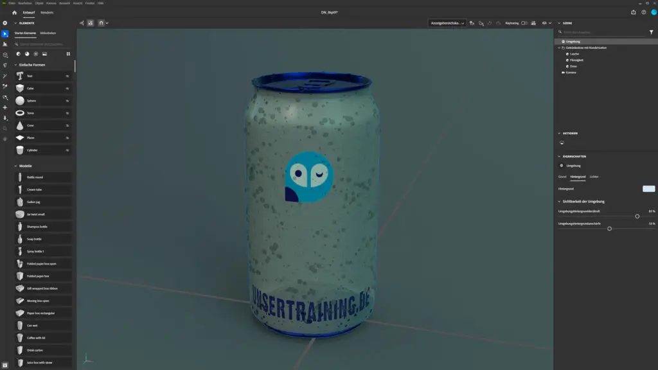Click the upper Umgebungshintergrund slider handle

(x=637, y=216)
